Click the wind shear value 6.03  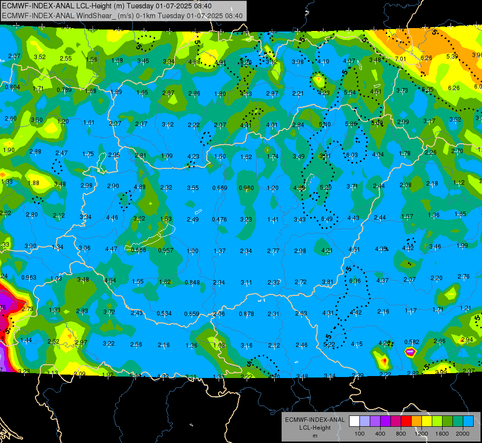click(352, 155)
